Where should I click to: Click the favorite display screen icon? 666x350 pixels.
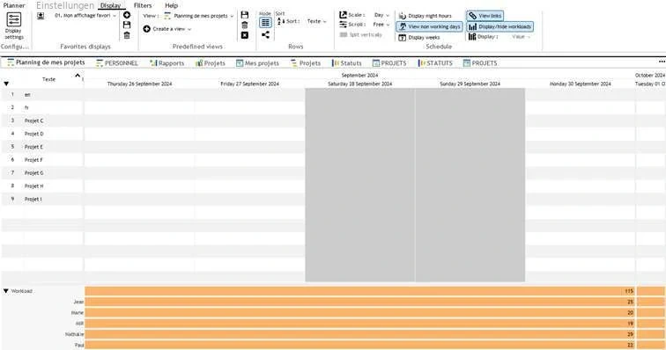coord(41,16)
